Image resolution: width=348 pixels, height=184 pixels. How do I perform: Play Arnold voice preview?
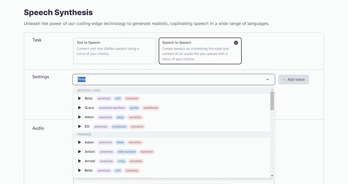coord(80,161)
